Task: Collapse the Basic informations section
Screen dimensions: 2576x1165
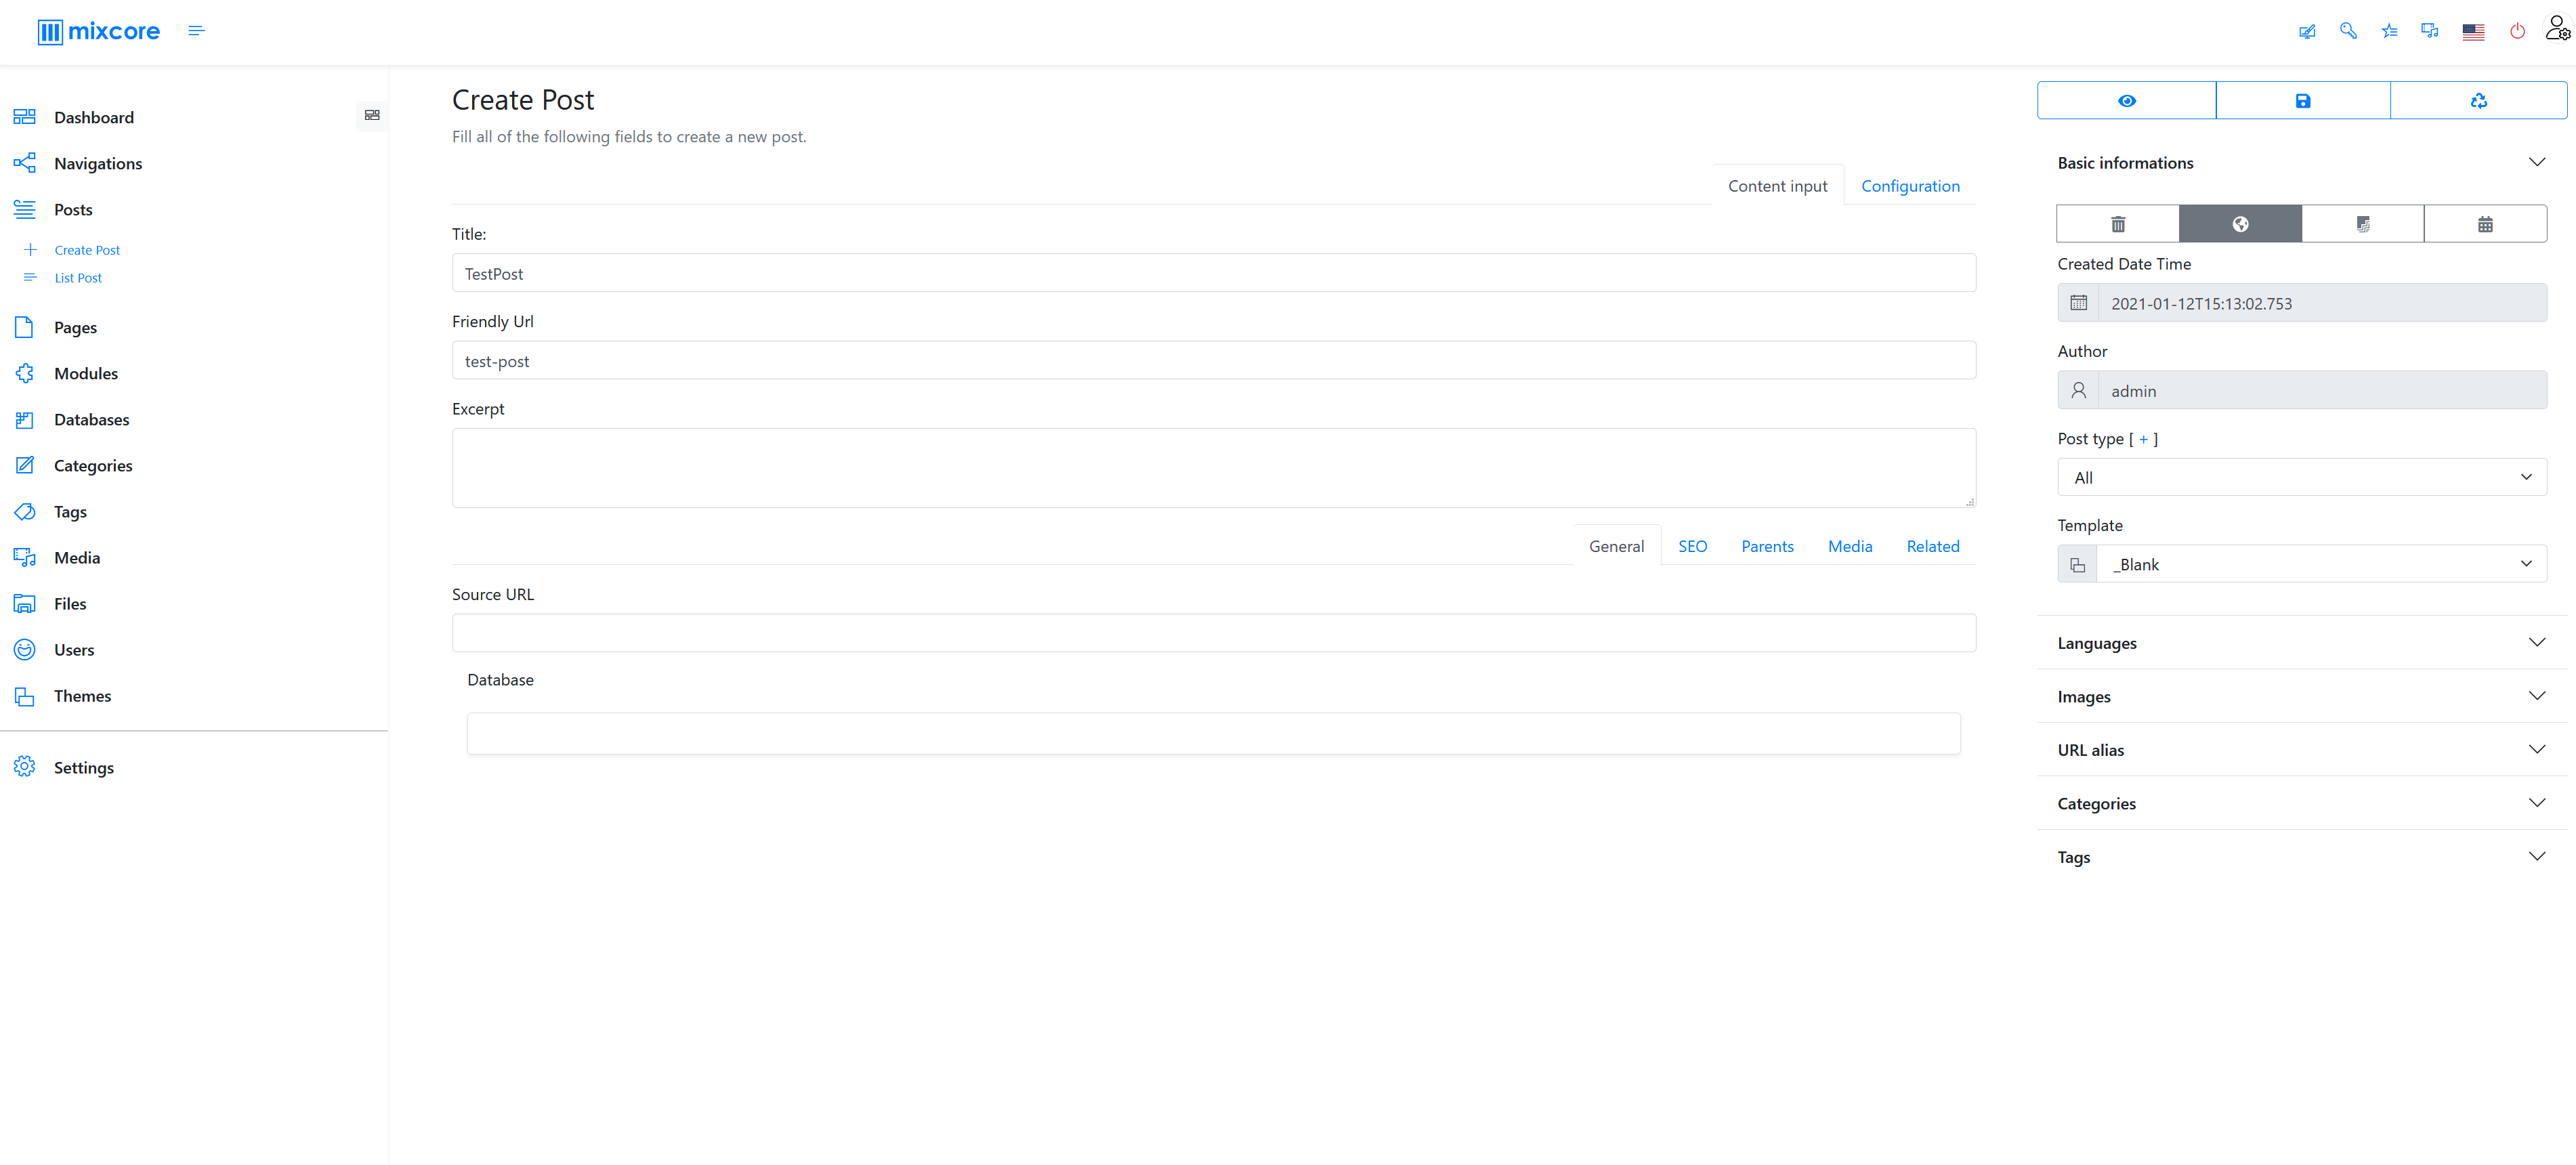Action: pos(2537,161)
